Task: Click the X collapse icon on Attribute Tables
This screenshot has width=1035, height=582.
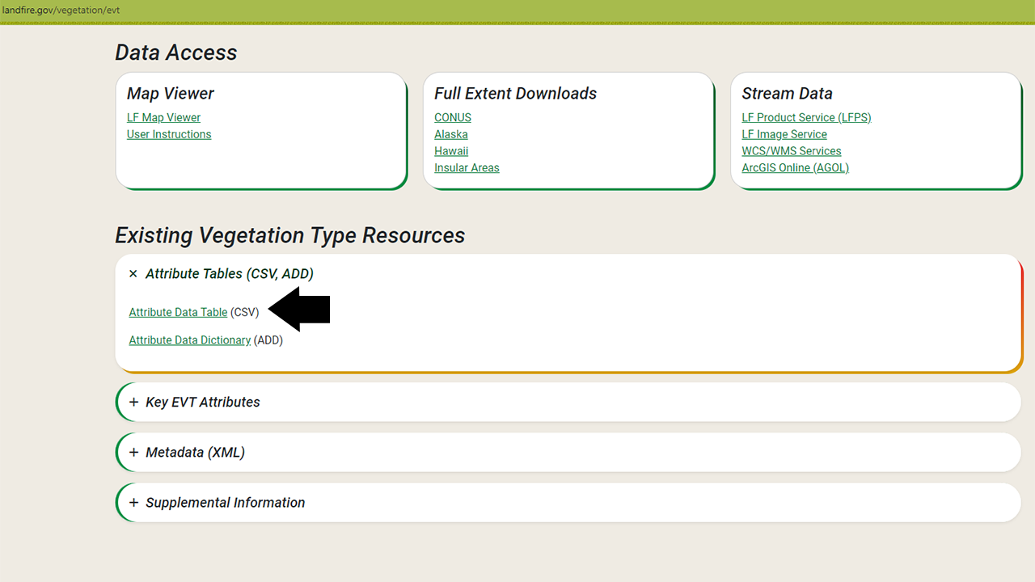Action: click(133, 274)
